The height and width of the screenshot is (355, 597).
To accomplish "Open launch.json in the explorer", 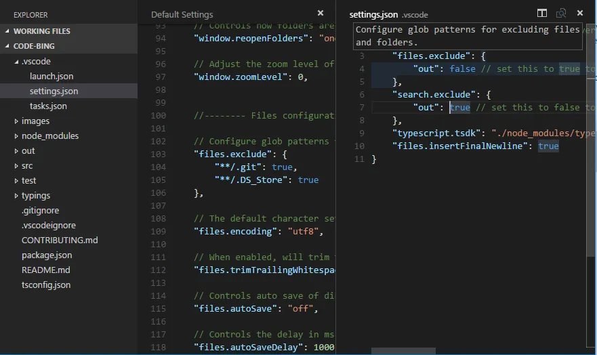I will (x=52, y=76).
